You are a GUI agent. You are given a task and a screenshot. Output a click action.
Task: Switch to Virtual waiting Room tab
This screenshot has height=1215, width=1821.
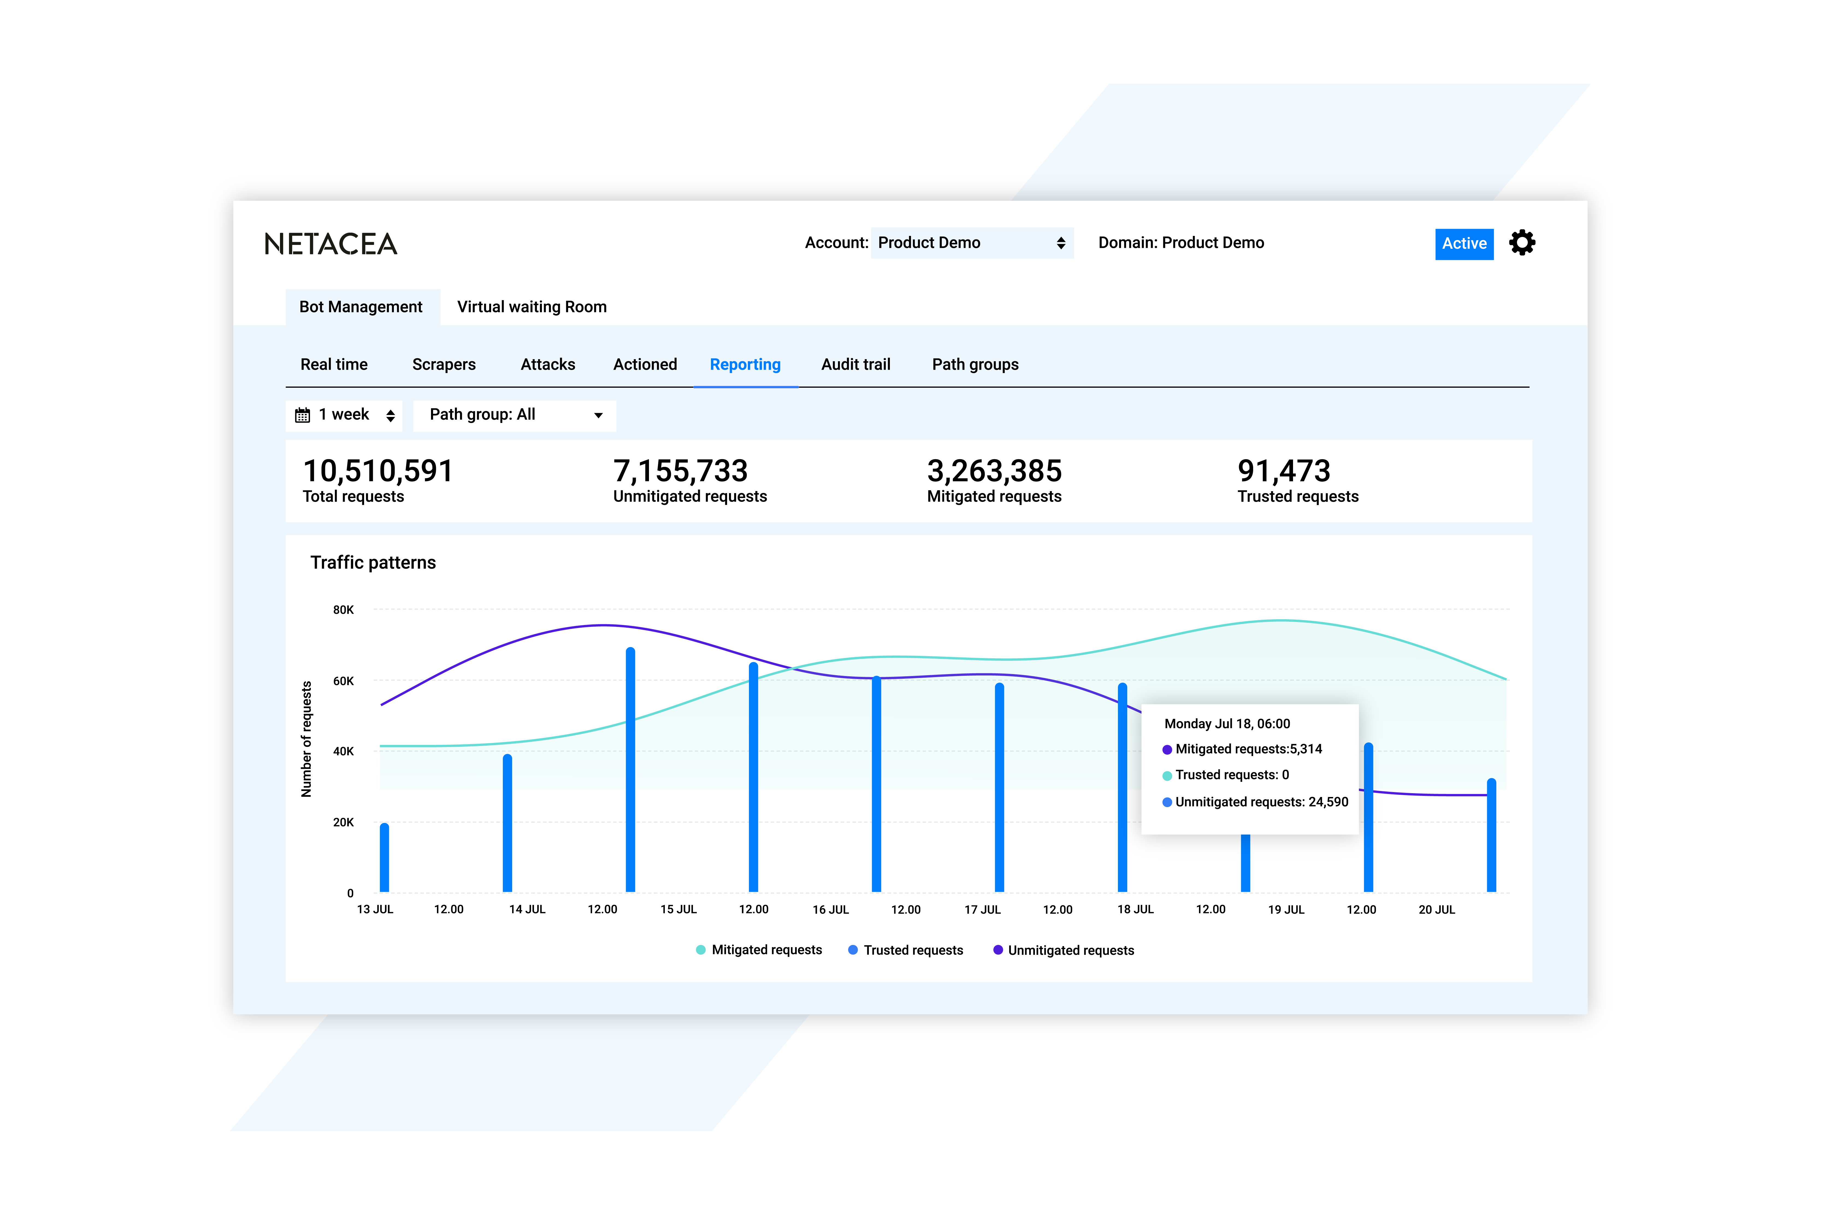click(532, 307)
